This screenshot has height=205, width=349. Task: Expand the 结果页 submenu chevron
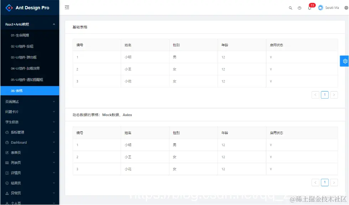(54, 183)
